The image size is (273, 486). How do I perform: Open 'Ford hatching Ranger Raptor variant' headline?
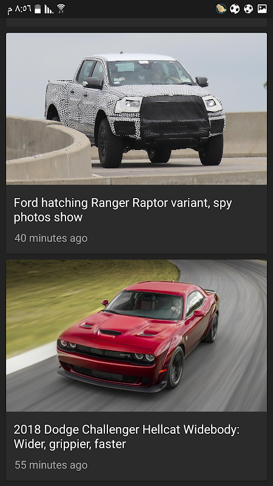point(123,210)
